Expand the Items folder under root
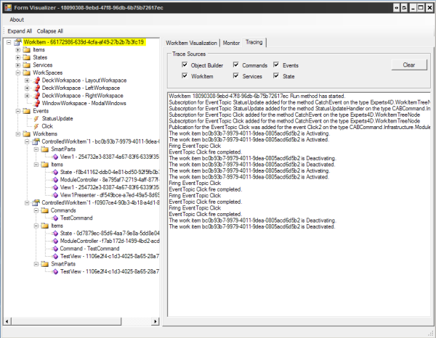 (x=18, y=50)
